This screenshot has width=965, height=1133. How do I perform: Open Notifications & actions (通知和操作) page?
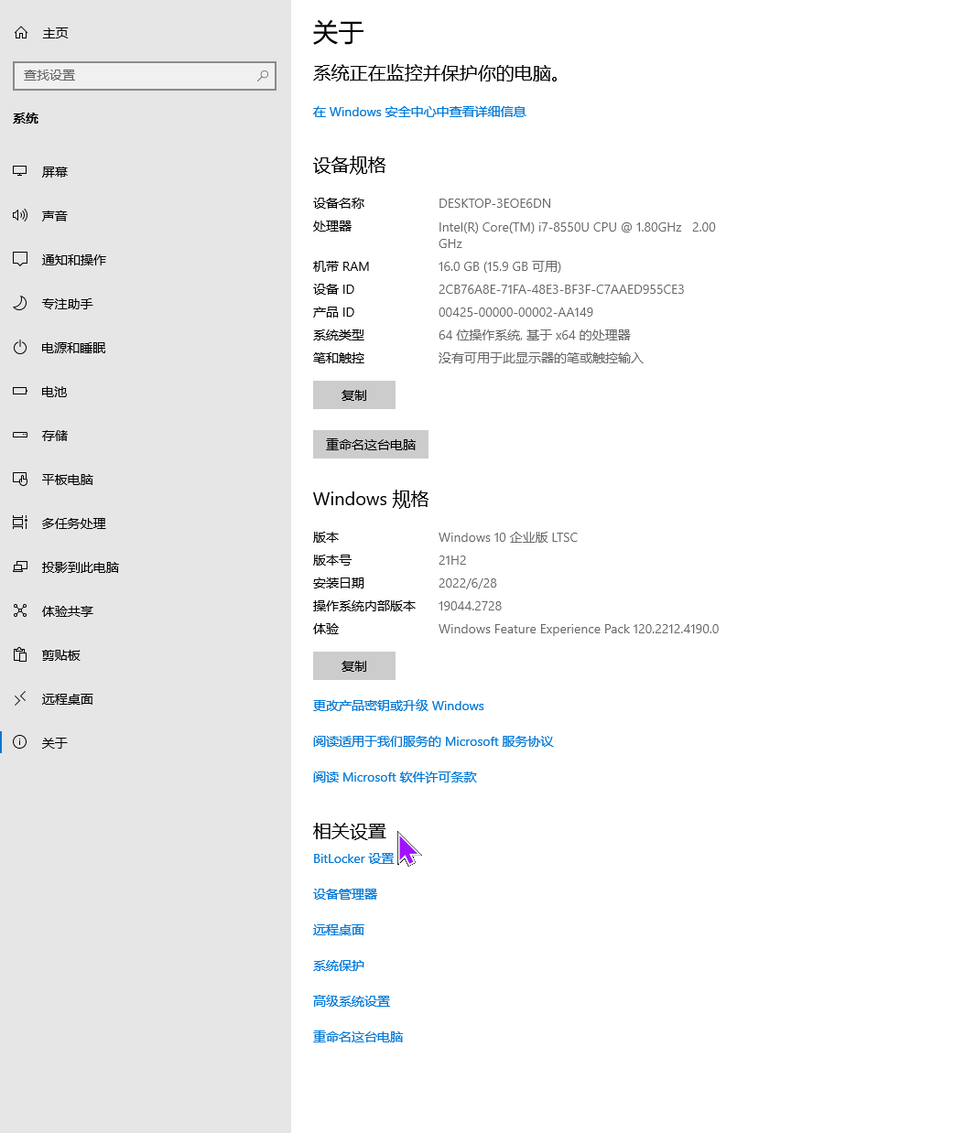tap(73, 260)
